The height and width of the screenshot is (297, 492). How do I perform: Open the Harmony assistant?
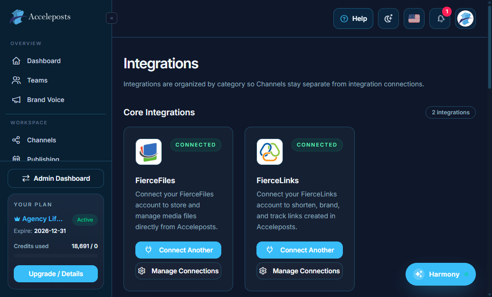coord(441,274)
